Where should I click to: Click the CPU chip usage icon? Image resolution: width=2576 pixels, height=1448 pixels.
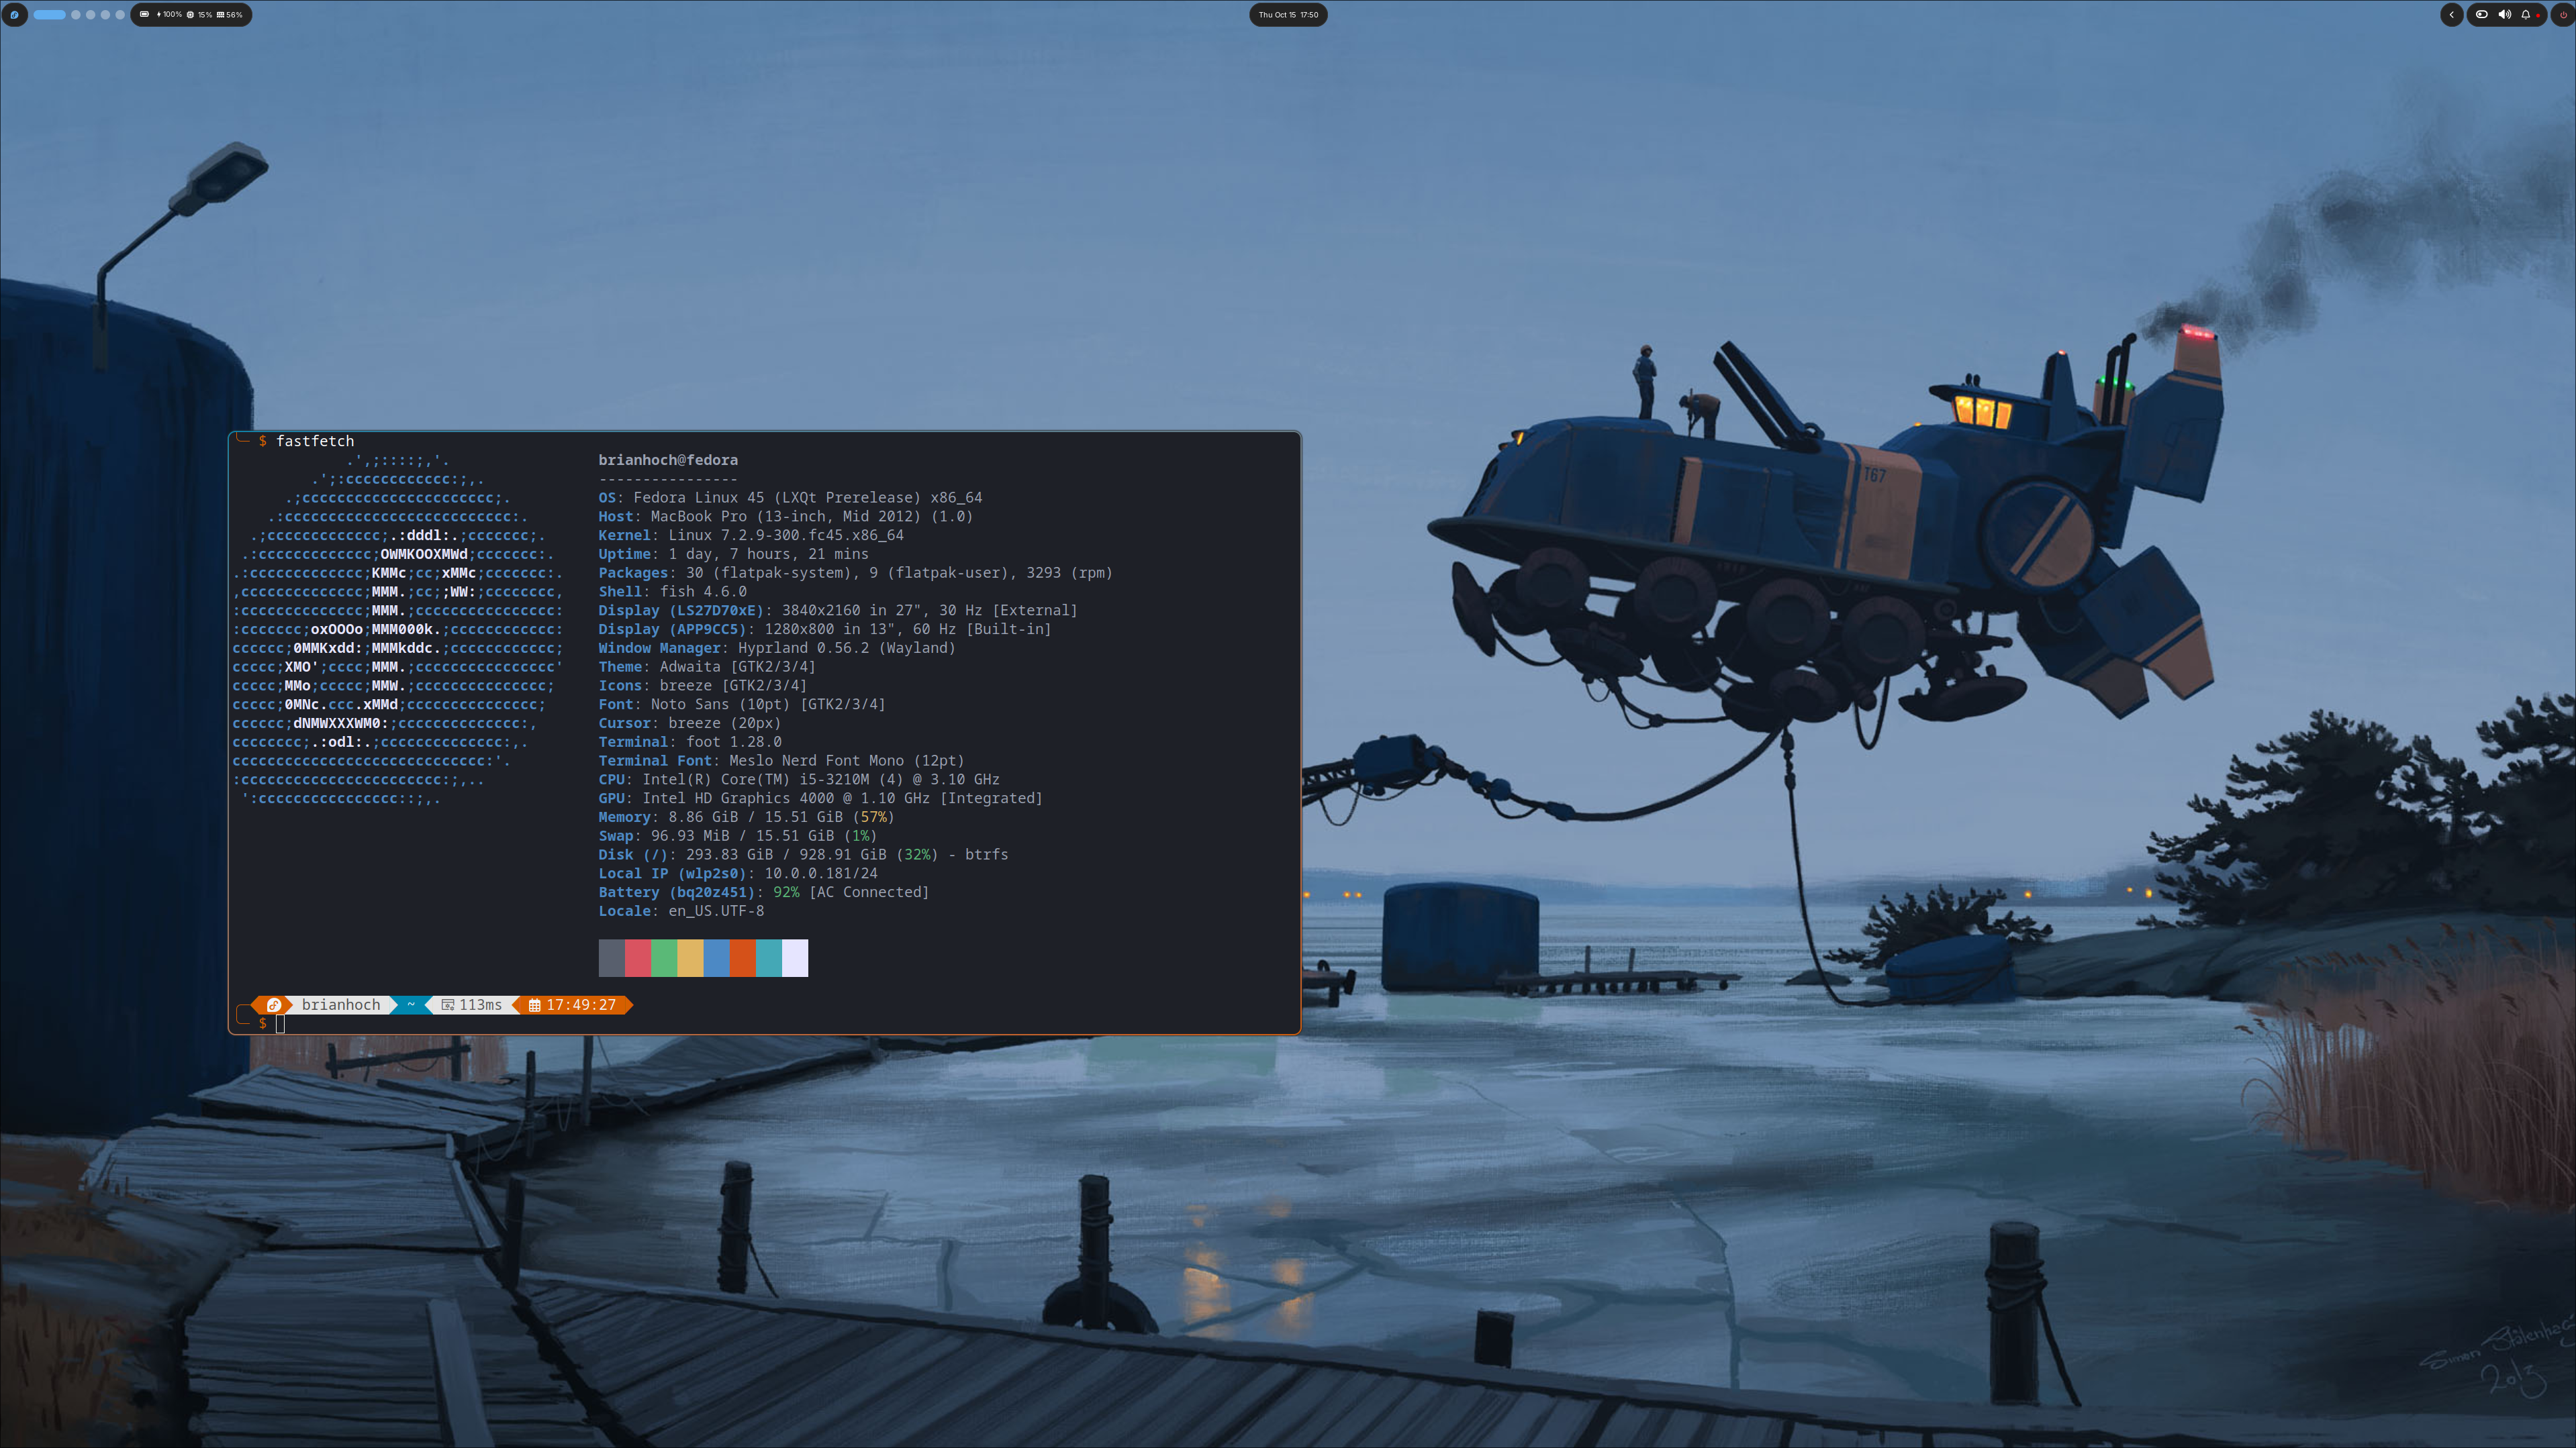coord(190,14)
